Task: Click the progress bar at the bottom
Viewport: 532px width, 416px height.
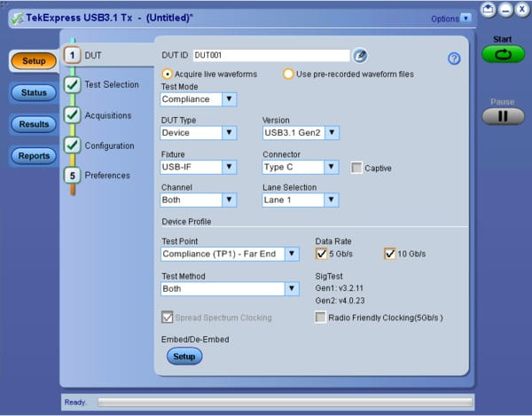Action: [x=285, y=402]
